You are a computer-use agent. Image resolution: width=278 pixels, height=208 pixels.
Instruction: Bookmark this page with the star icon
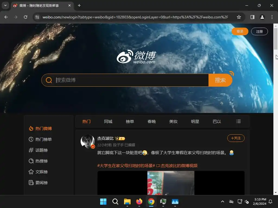[x=239, y=17]
